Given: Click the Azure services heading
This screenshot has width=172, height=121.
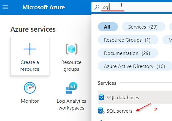Looking at the screenshot, I should coord(33,29).
